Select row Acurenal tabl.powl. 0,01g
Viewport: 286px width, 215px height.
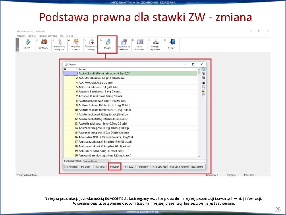130,128
